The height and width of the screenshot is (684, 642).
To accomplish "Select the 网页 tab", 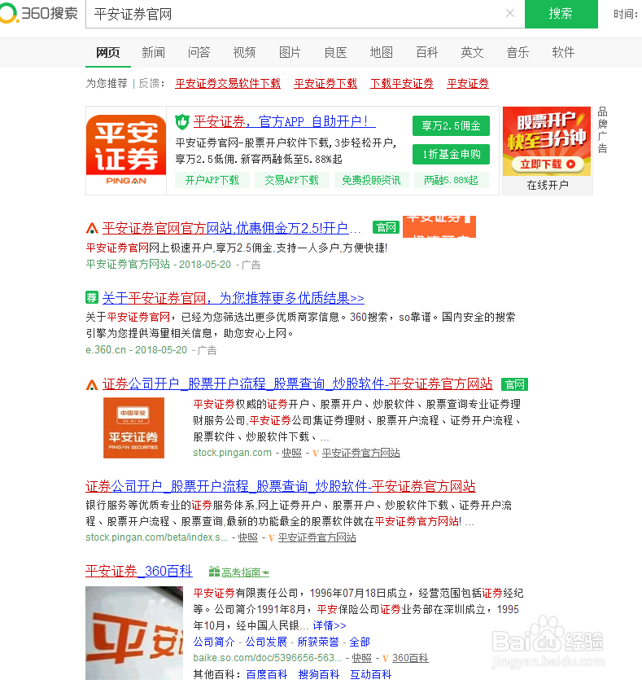I will (107, 52).
